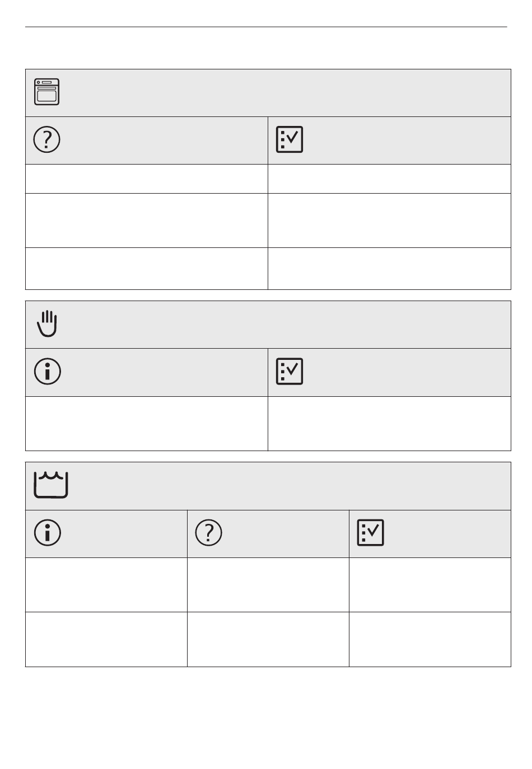532x769 pixels.
Task: Click the water basin wave icon
Action: [x=51, y=485]
